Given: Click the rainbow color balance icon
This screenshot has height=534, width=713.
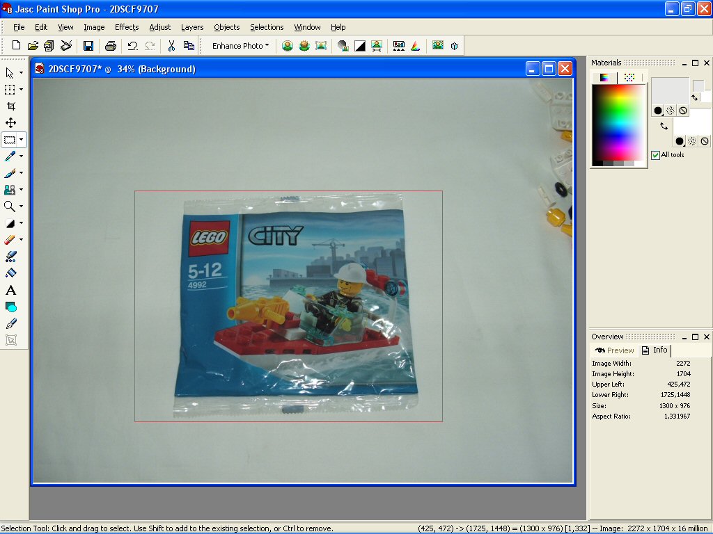Looking at the screenshot, I should click(415, 45).
